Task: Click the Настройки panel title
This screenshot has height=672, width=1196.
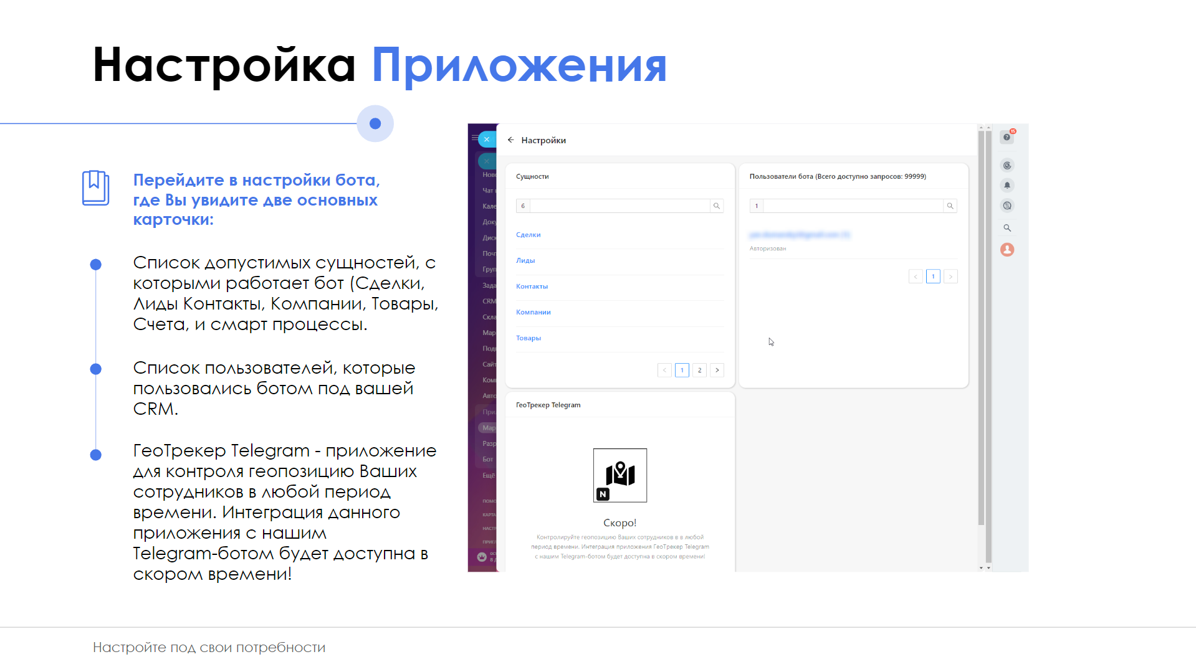Action: pyautogui.click(x=543, y=140)
